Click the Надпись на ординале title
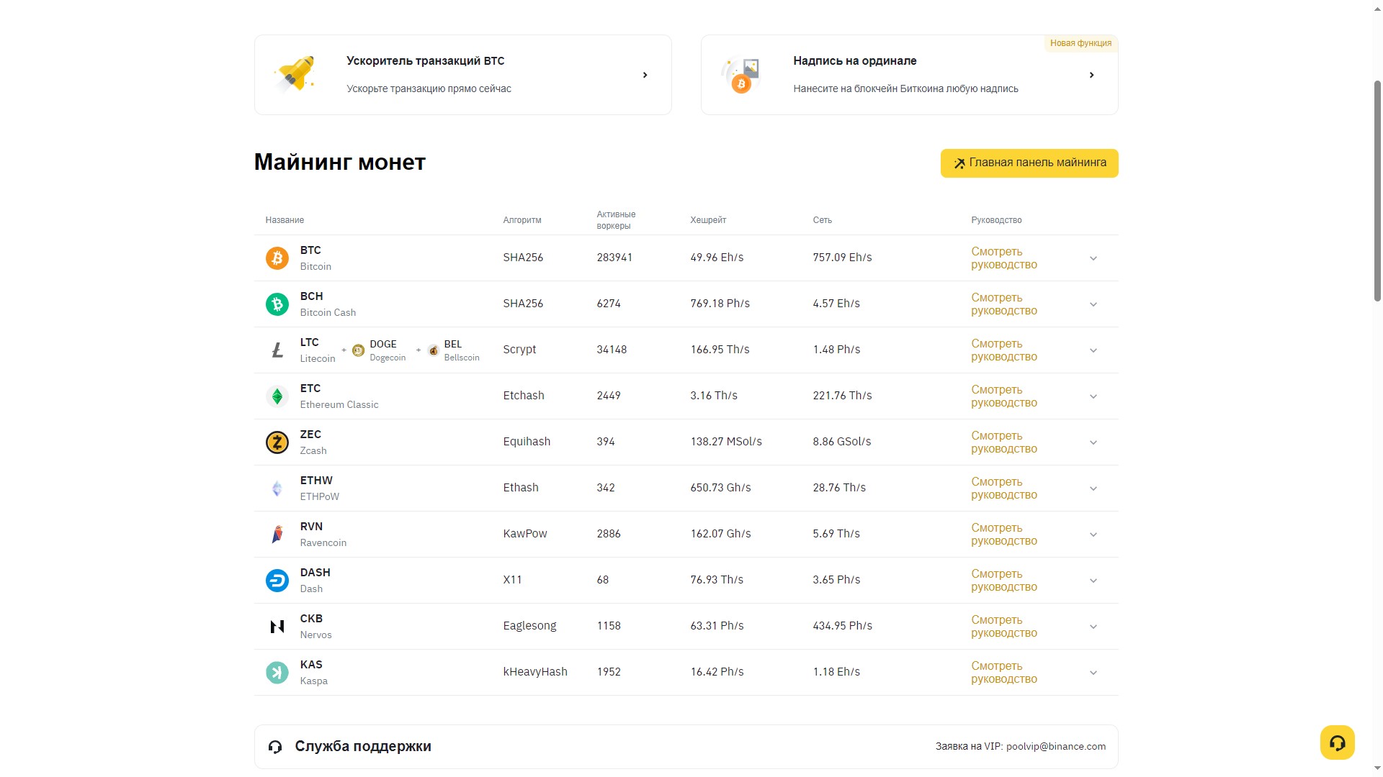The height and width of the screenshot is (777, 1383). (855, 61)
